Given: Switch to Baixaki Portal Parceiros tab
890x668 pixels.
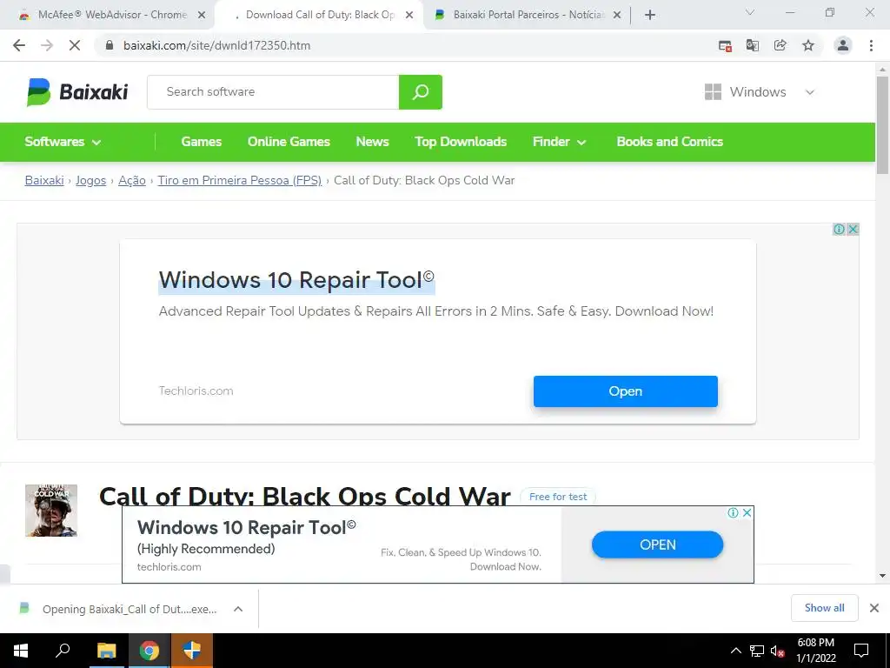Looking at the screenshot, I should tap(528, 15).
